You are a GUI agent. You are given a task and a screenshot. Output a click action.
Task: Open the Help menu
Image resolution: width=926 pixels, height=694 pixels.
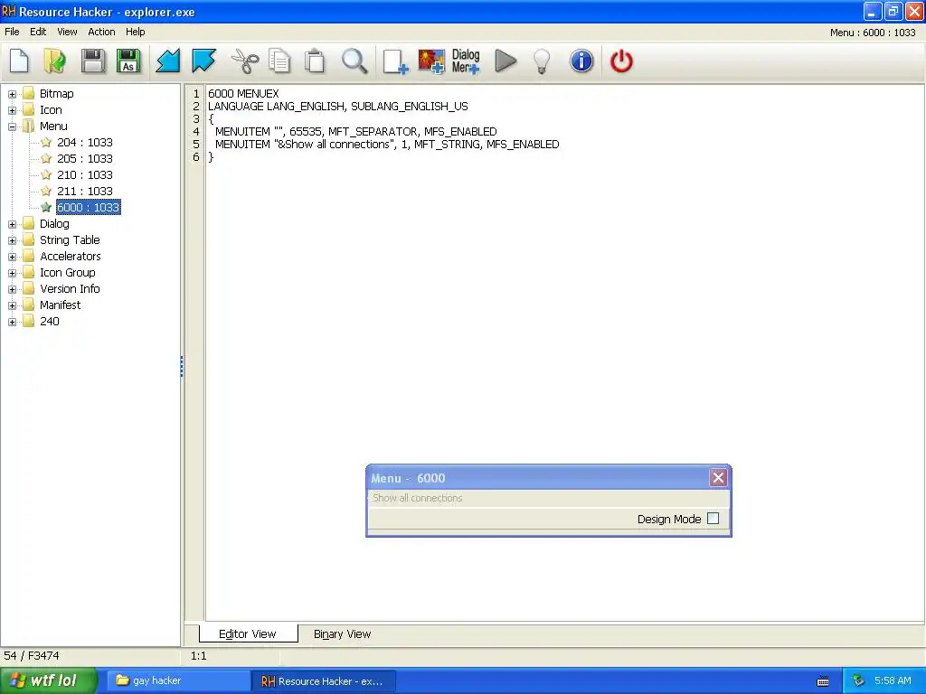[136, 32]
